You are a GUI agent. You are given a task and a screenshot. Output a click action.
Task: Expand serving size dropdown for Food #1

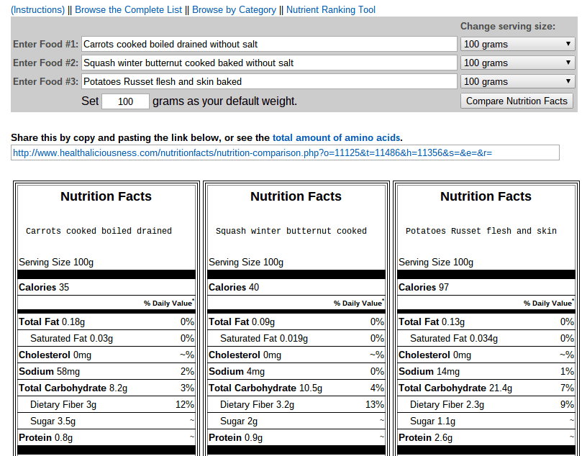click(x=517, y=45)
